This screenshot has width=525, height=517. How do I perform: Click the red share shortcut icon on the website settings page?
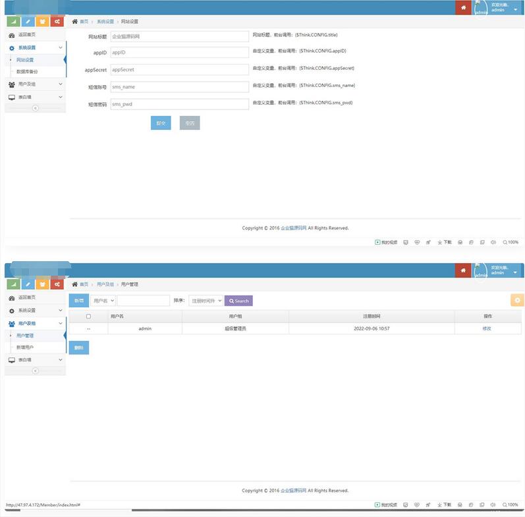[58, 22]
